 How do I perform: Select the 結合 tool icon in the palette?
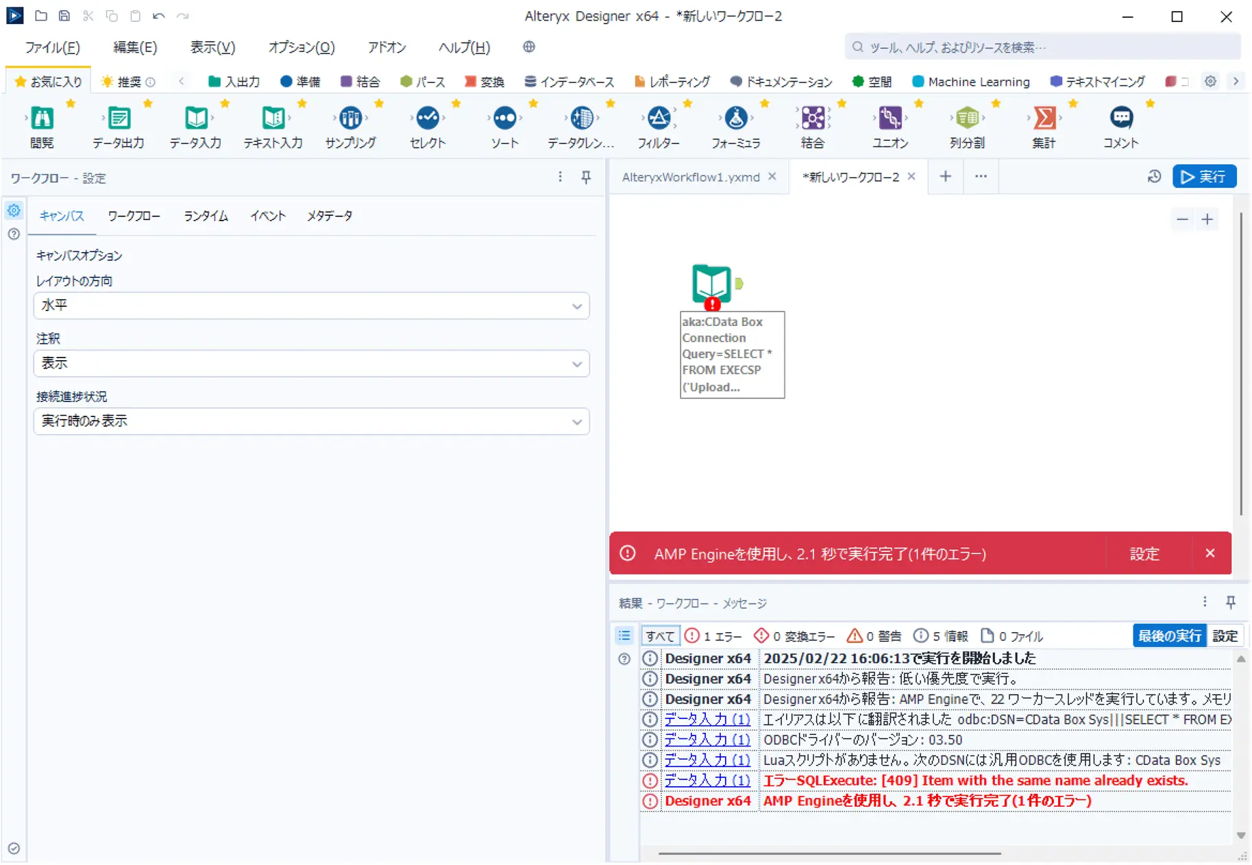(813, 118)
